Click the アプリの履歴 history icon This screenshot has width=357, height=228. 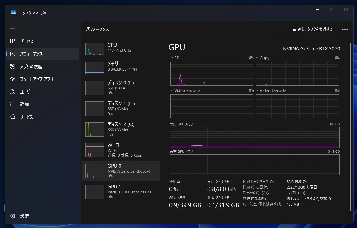coord(13,66)
